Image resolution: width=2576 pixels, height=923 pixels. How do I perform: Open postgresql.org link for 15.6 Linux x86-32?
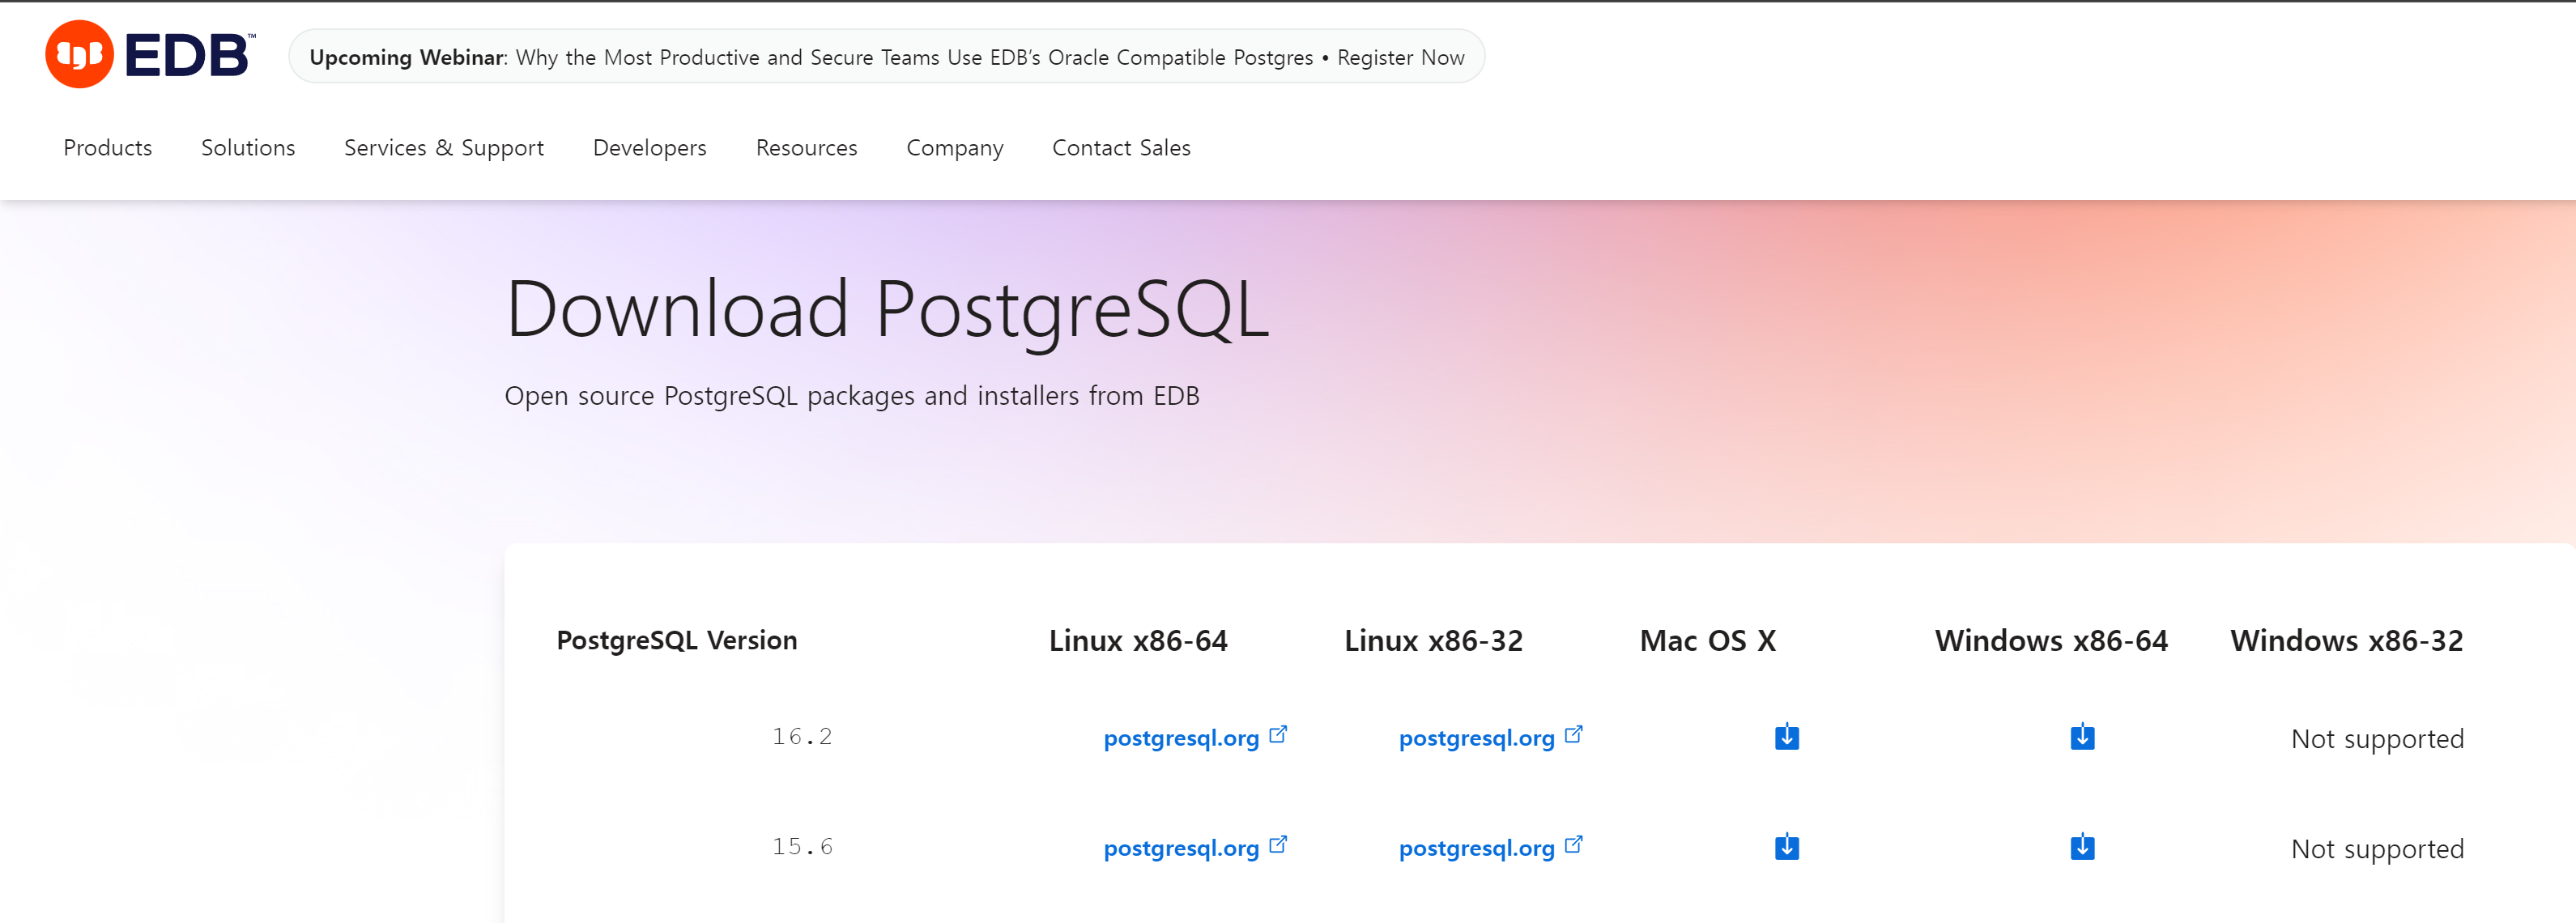1476,849
